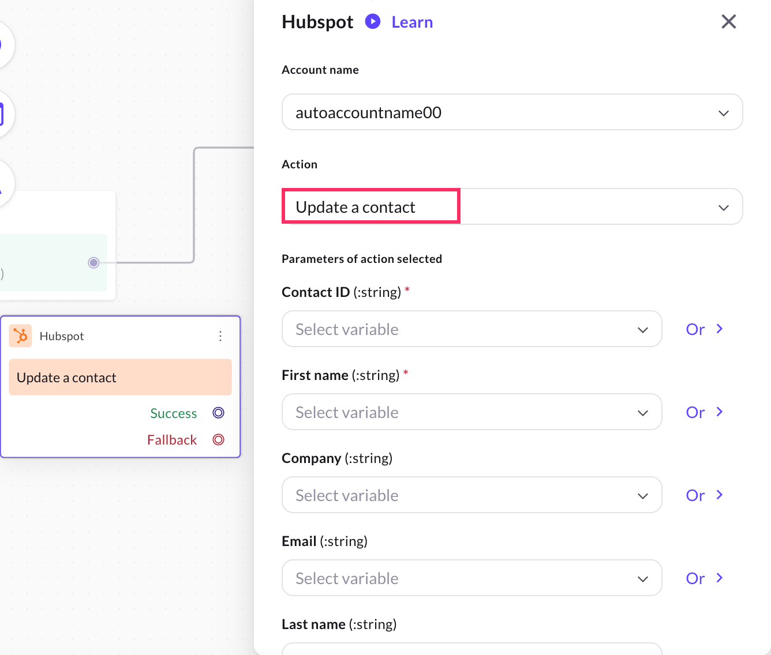The height and width of the screenshot is (655, 771).
Task: Open the Hubspot node three-dot menu
Action: [x=220, y=336]
